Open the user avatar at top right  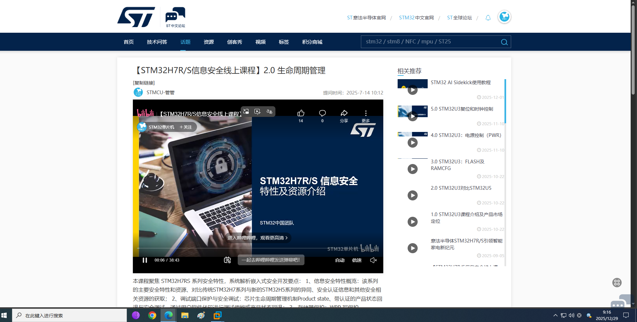[504, 17]
